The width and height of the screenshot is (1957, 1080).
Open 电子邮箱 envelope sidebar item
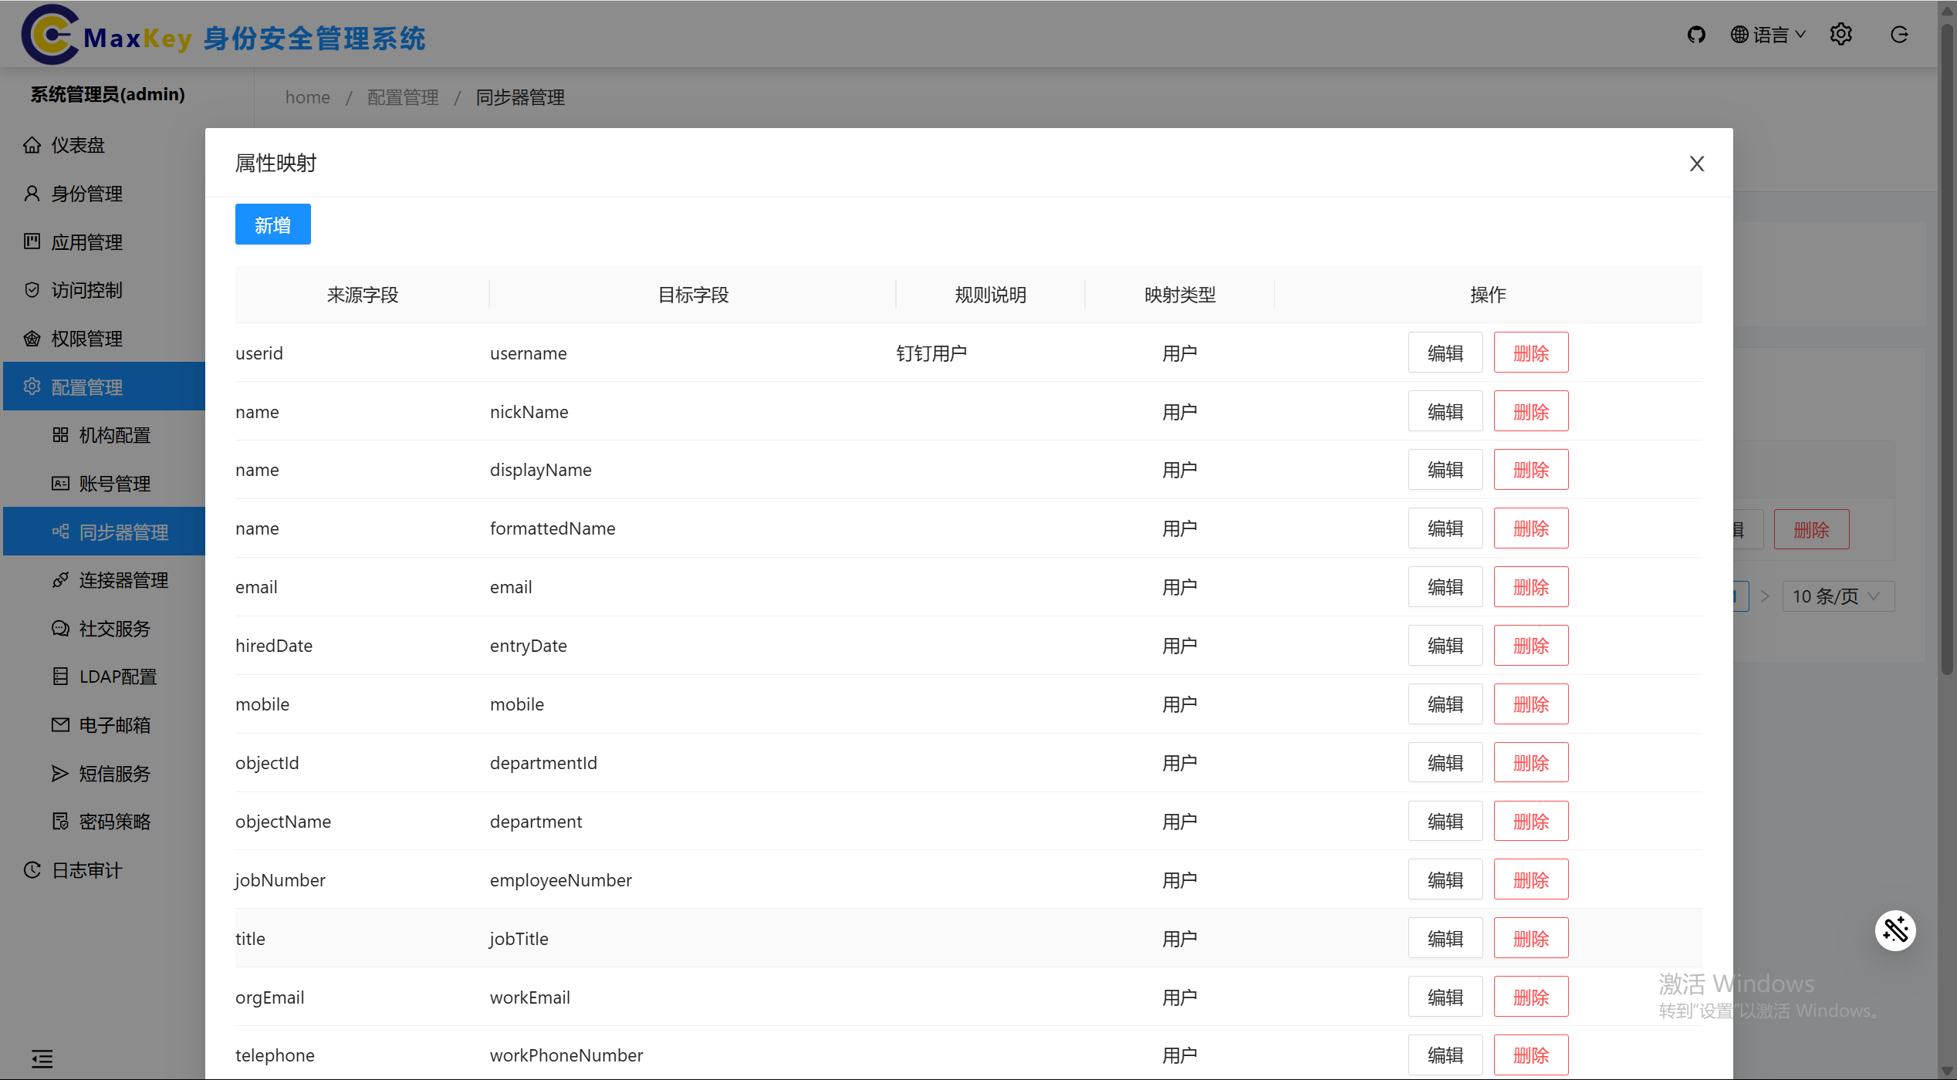[114, 725]
